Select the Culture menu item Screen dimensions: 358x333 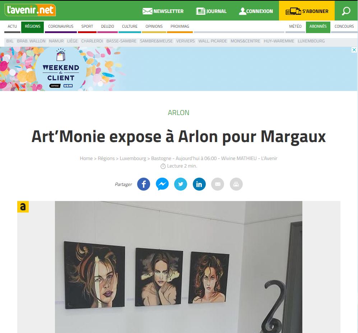coord(130,27)
